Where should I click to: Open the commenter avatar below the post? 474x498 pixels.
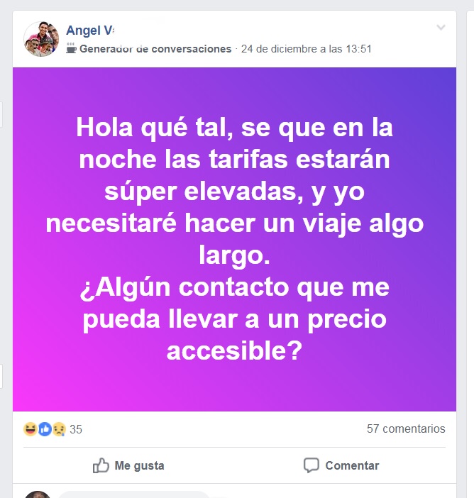click(38, 494)
